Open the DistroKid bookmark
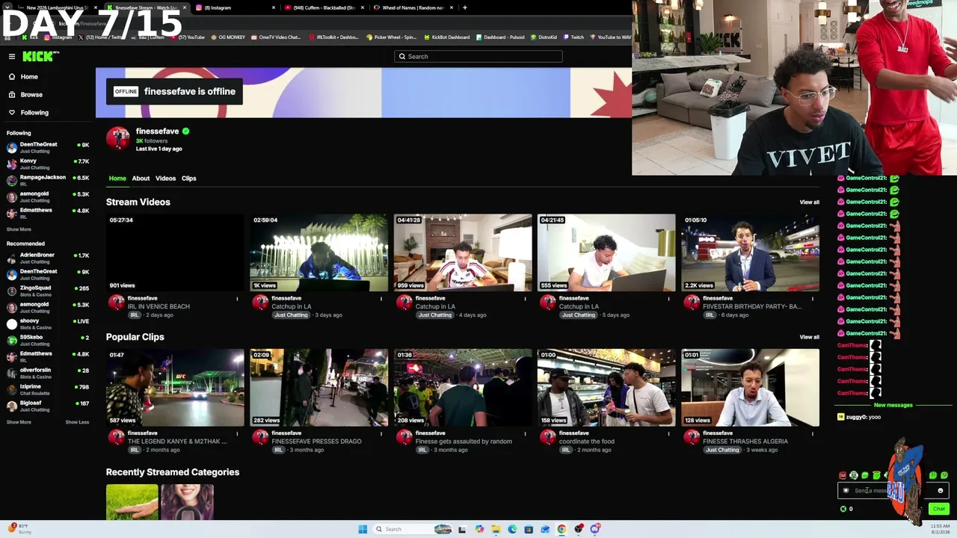Viewport: 957px width, 538px height. pyautogui.click(x=543, y=37)
